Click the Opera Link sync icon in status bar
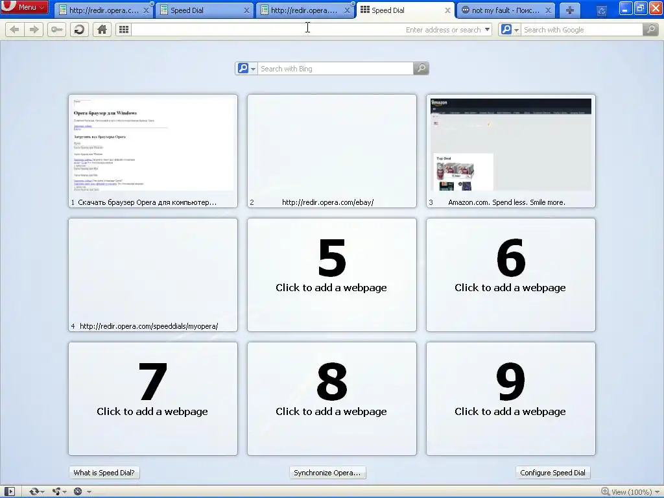The image size is (664, 498). click(x=34, y=492)
